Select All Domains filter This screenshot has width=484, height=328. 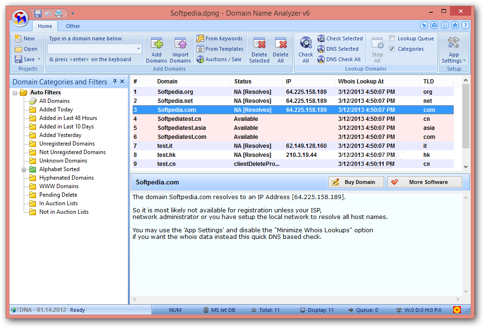click(x=54, y=101)
